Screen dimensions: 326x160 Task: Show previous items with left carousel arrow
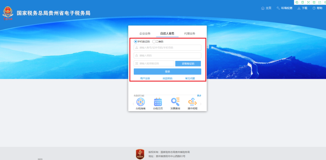click(133, 104)
